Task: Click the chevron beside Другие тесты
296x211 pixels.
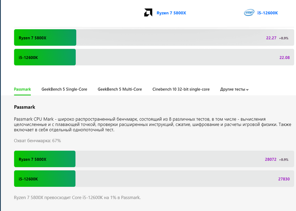Action: click(247, 90)
